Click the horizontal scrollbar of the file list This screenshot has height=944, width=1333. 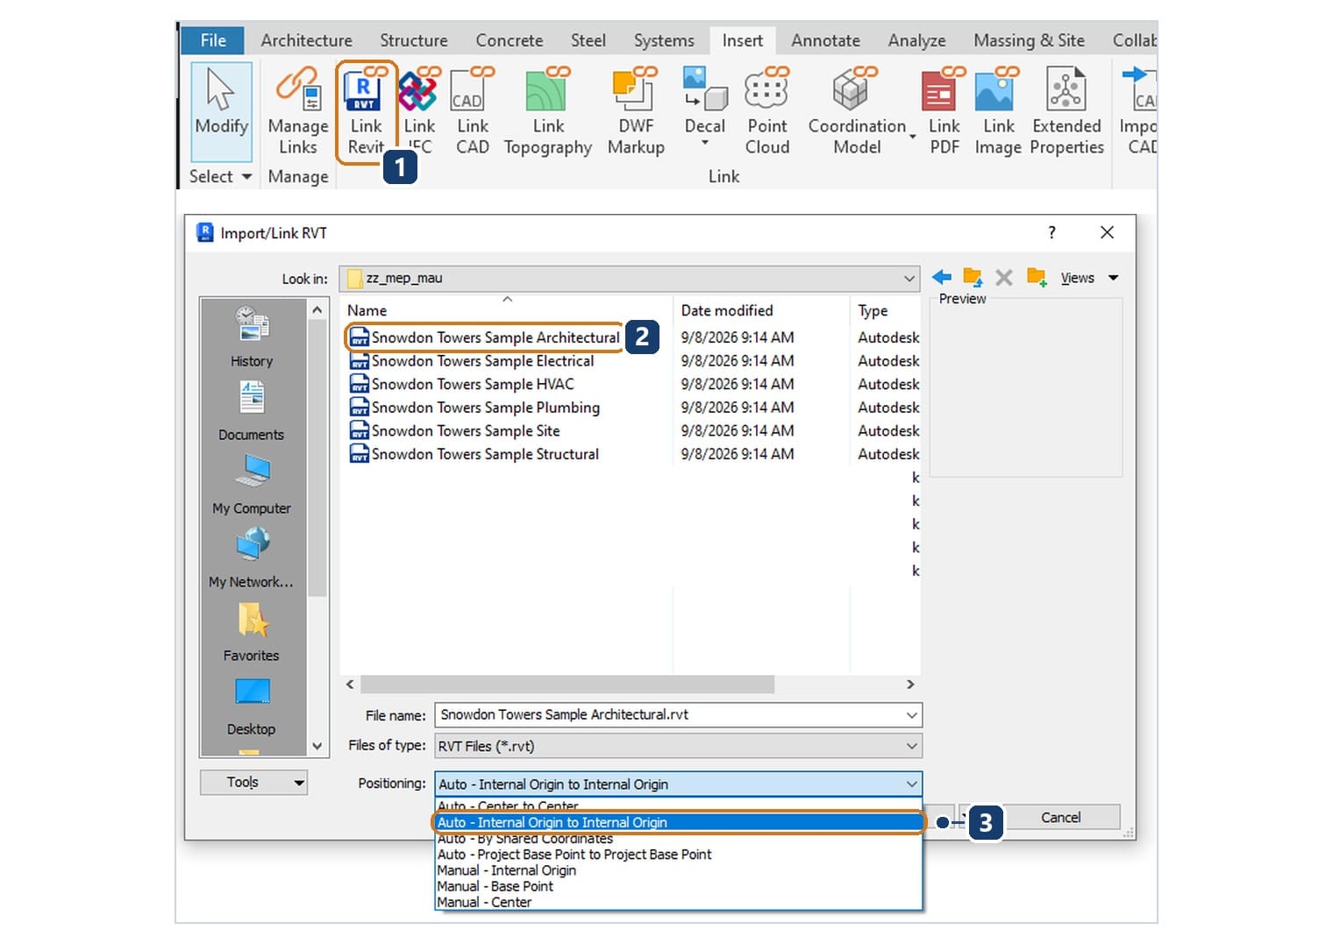click(x=567, y=684)
